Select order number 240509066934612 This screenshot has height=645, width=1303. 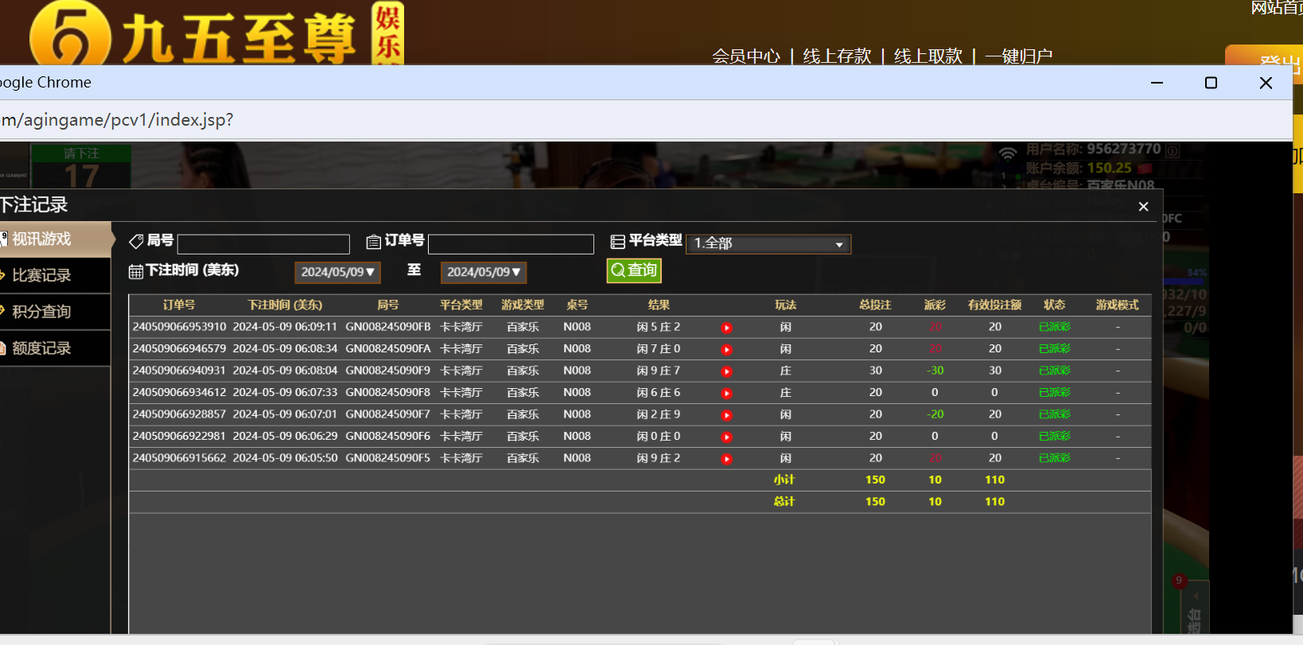(x=179, y=393)
